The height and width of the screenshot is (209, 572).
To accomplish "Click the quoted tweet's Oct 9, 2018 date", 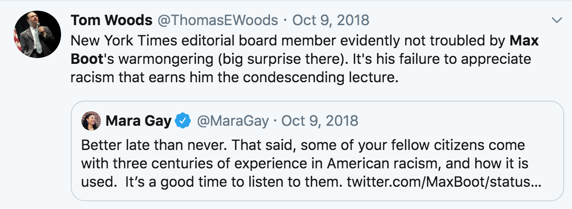I will click(320, 120).
